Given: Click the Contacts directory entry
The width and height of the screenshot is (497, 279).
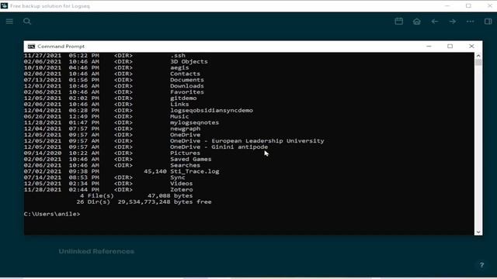Looking at the screenshot, I should 185,74.
